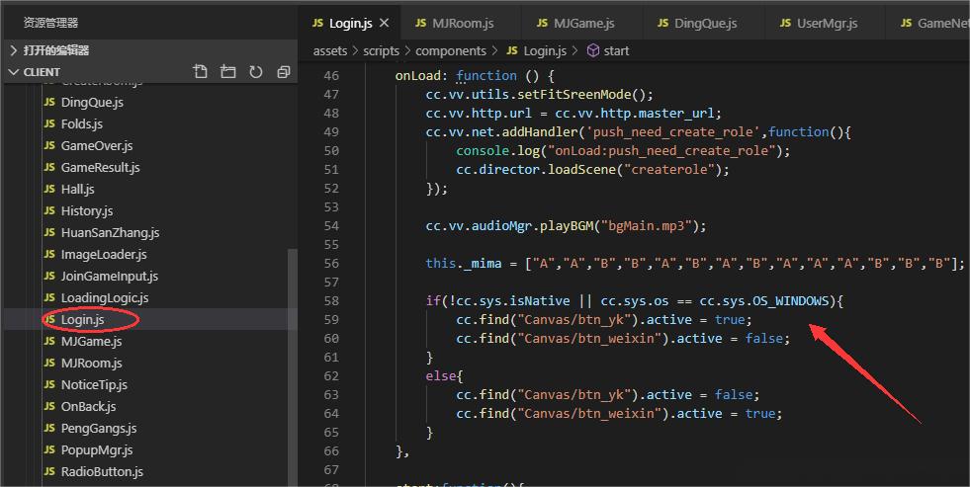Click "Canvas/btn_weixin" string on line 64
The image size is (970, 487).
(589, 414)
